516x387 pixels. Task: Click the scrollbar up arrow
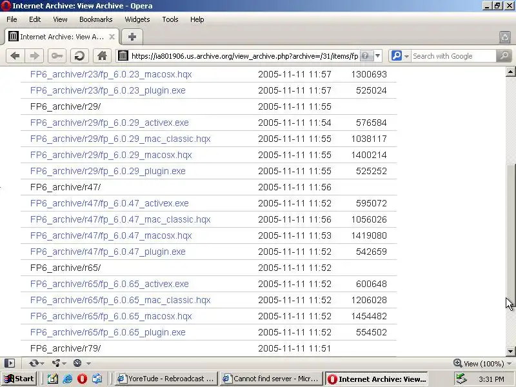[x=510, y=72]
